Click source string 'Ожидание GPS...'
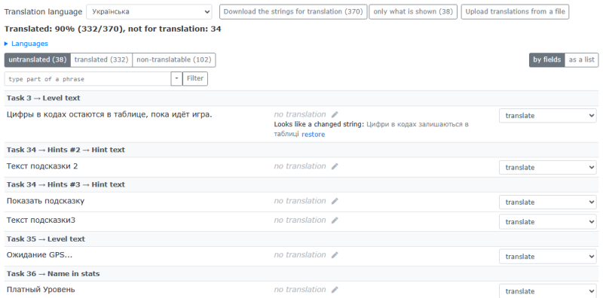The height and width of the screenshot is (298, 603). [39, 255]
